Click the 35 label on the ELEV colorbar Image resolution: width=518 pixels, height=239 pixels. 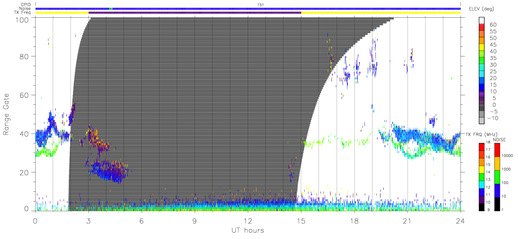pyautogui.click(x=493, y=58)
